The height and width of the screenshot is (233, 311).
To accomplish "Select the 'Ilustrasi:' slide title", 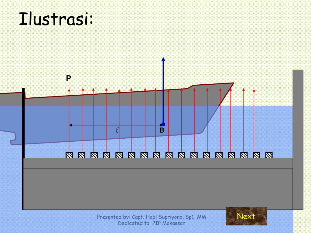I will click(56, 19).
